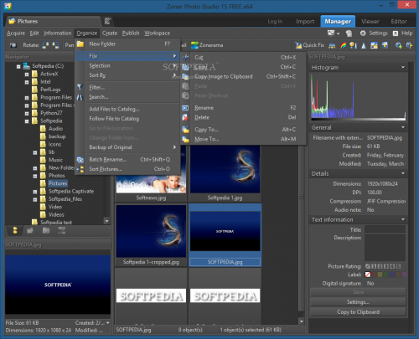Screen dimensions: 419x339
Task: Choose Add Files to Catalog...
Action: (x=127, y=109)
